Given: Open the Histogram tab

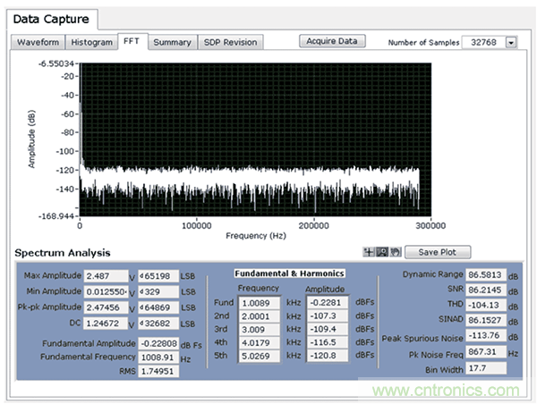Looking at the screenshot, I should 92,42.
